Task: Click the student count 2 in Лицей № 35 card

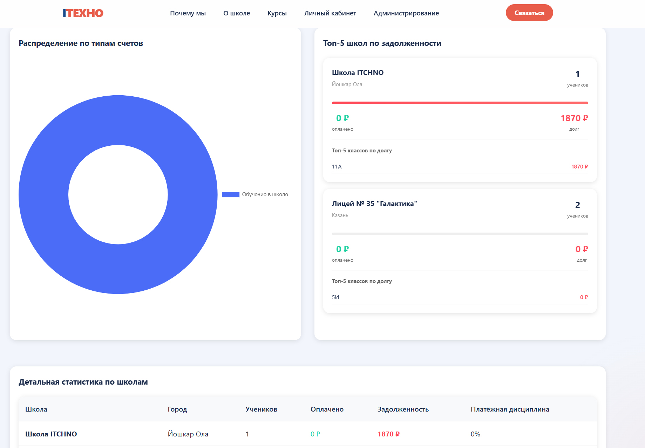Action: (578, 205)
